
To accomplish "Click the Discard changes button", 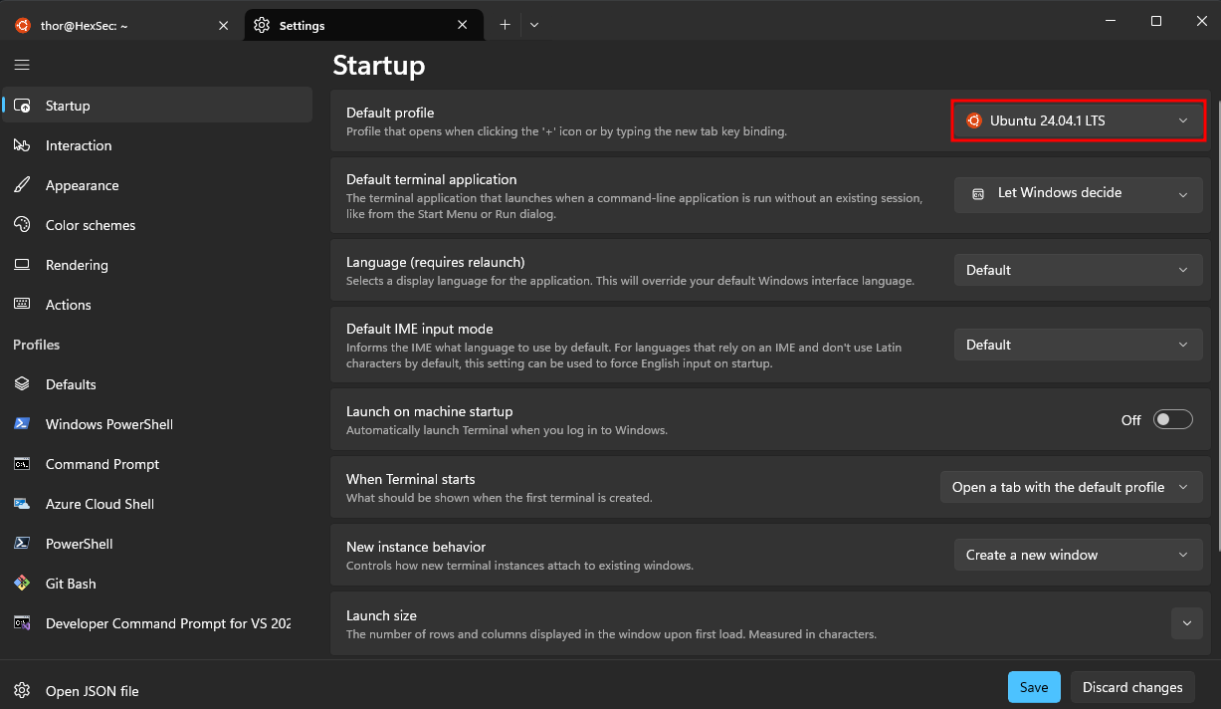I will pos(1132,687).
